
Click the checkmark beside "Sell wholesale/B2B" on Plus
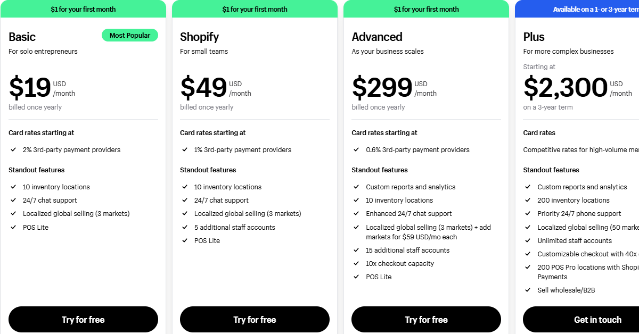[x=528, y=290]
